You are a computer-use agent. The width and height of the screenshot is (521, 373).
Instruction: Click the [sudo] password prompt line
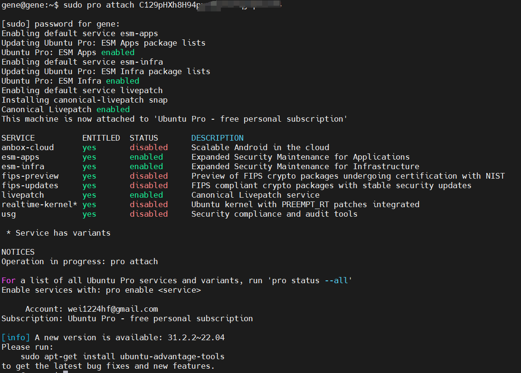(x=61, y=24)
